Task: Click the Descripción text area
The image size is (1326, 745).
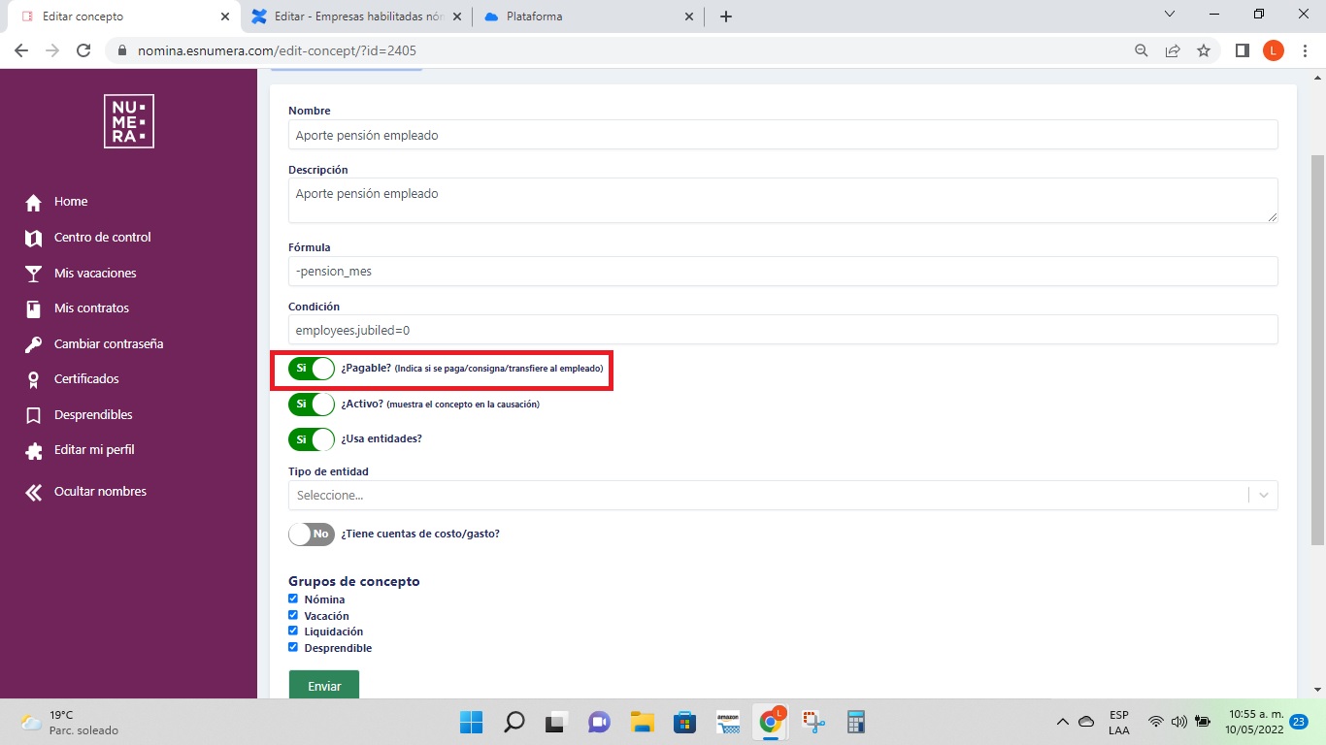Action: tap(782, 201)
